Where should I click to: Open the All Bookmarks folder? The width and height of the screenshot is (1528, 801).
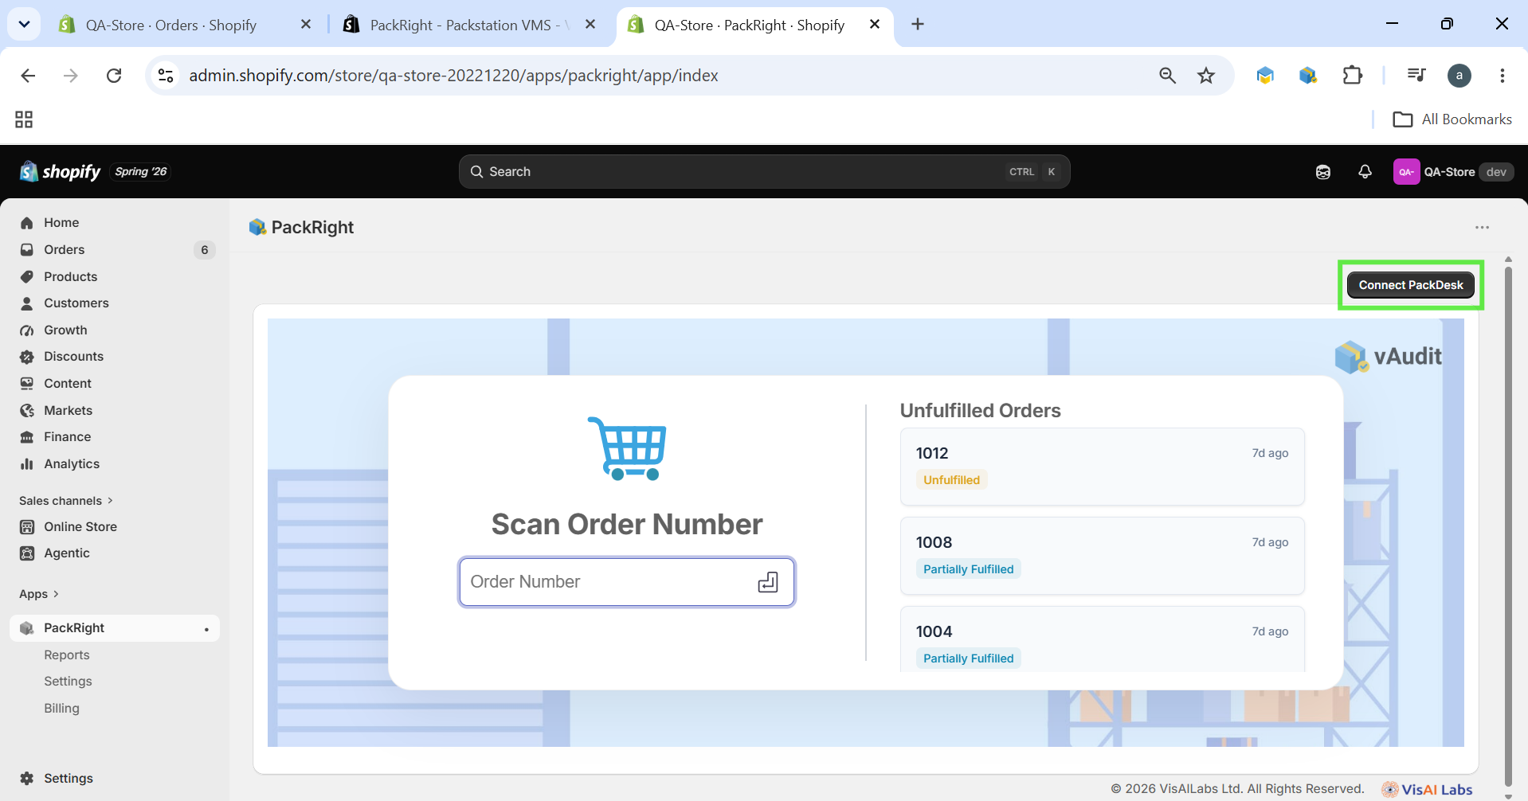coord(1452,119)
